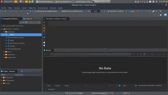Expand the information_schema database

(x=6, y=37)
